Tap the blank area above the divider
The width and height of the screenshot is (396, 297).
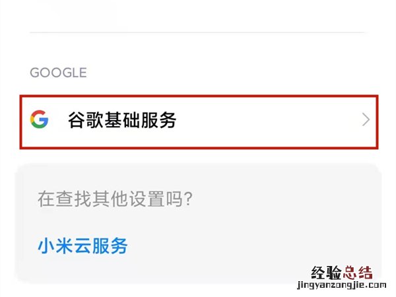click(198, 15)
